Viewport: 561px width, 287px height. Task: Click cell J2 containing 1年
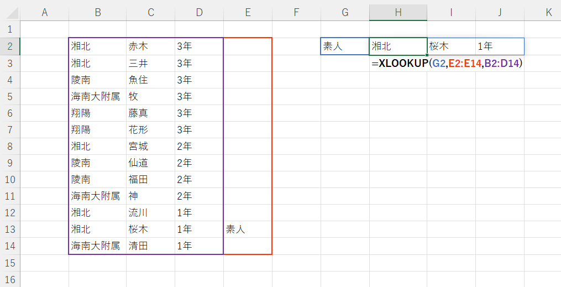pyautogui.click(x=500, y=46)
